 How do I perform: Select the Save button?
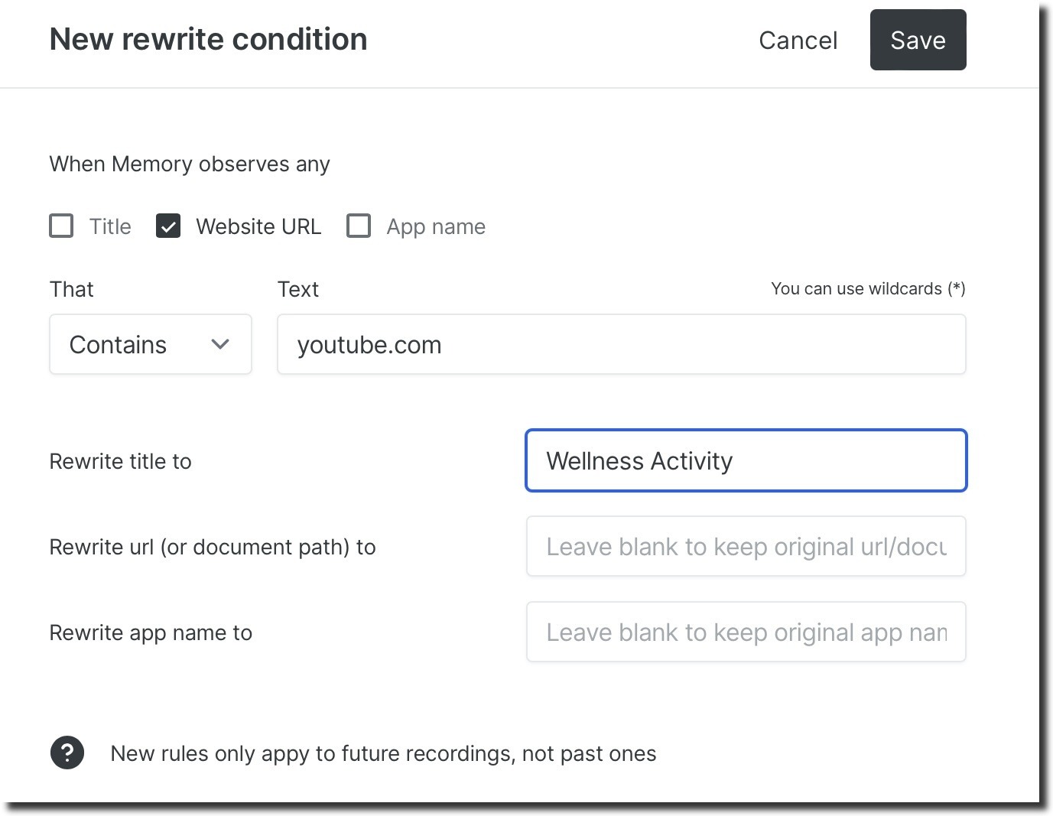tap(918, 40)
